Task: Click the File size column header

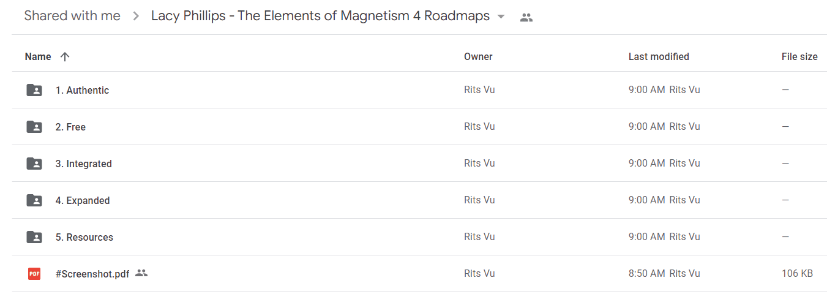Action: click(x=799, y=56)
